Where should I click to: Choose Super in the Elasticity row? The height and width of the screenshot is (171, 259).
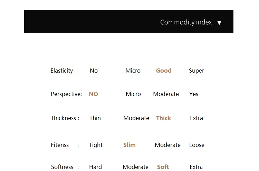pyautogui.click(x=196, y=71)
